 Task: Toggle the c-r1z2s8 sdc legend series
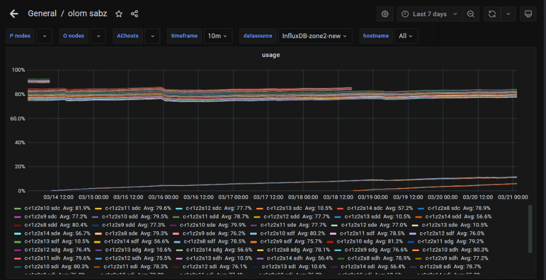coord(443,208)
